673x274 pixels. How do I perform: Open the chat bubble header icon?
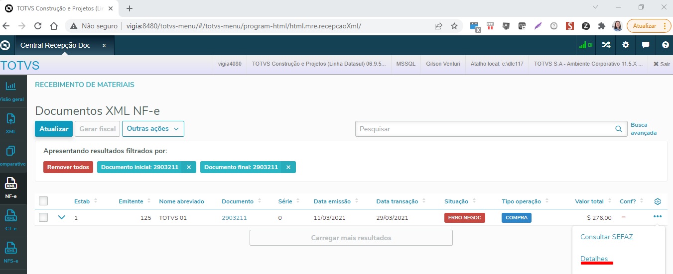(646, 45)
